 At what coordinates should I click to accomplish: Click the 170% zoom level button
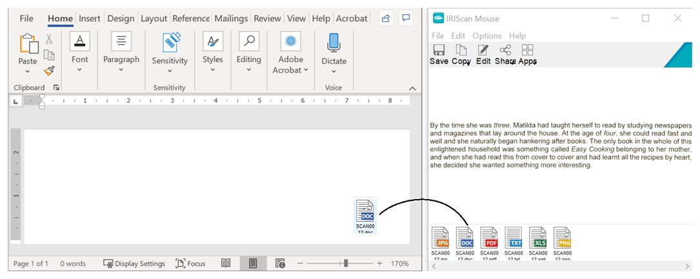click(399, 264)
